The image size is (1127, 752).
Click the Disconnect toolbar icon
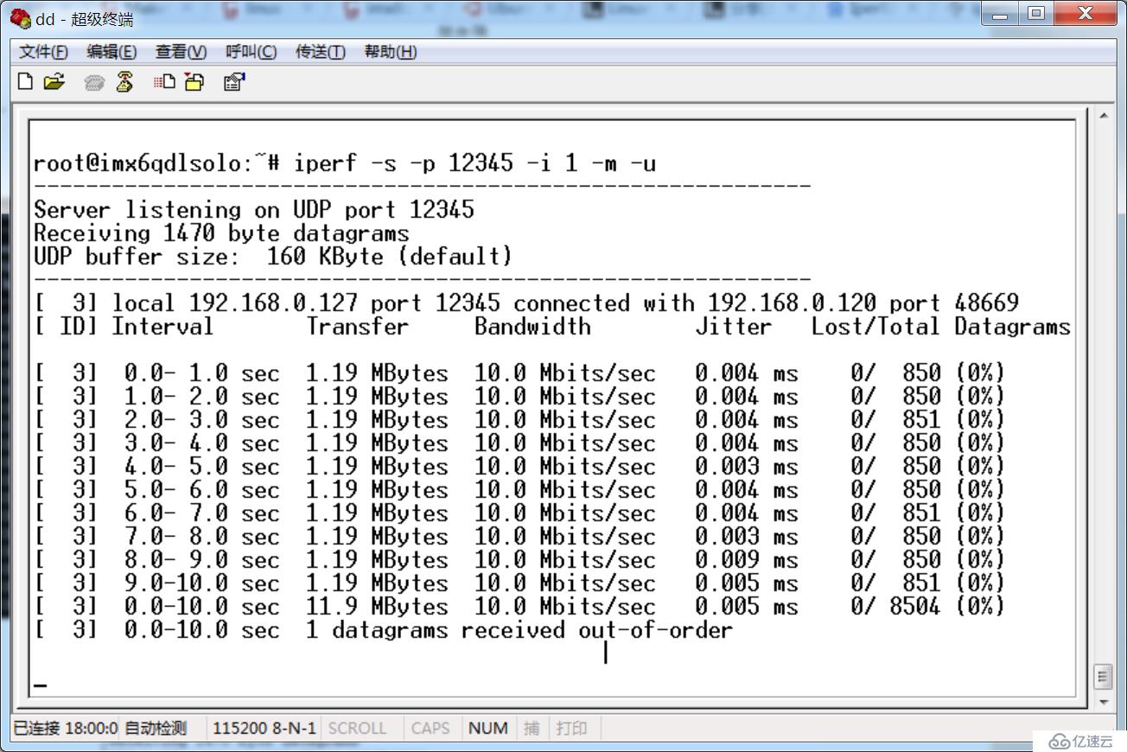coord(124,82)
